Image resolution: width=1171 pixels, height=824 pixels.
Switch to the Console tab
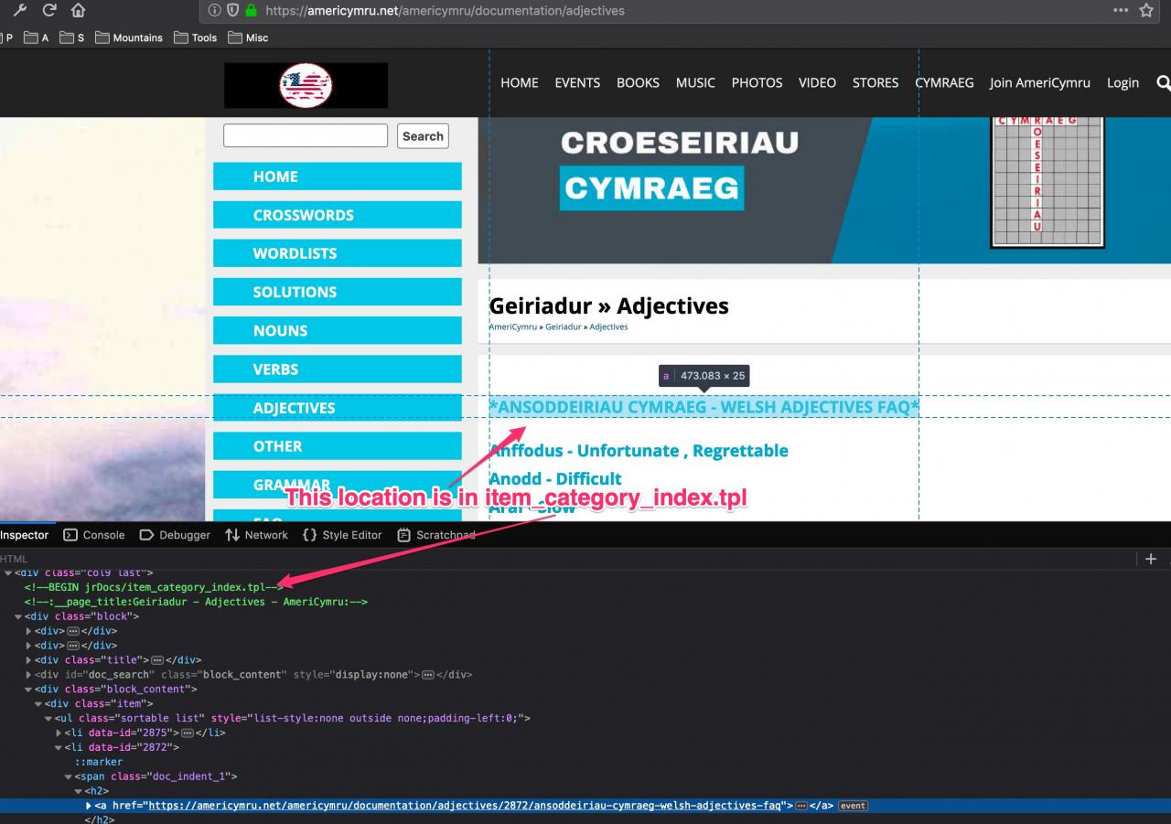94,535
